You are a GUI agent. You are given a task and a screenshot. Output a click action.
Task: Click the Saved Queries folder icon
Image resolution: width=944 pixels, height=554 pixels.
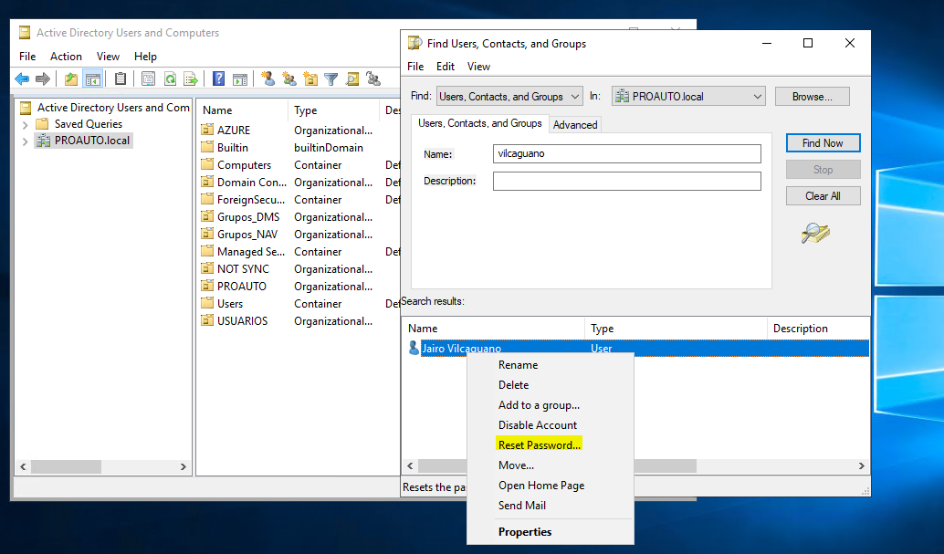[42, 124]
